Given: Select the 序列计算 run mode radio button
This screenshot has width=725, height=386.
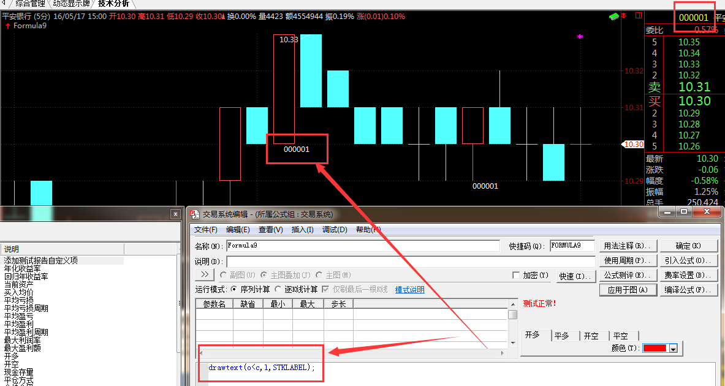Looking at the screenshot, I should pyautogui.click(x=233, y=289).
